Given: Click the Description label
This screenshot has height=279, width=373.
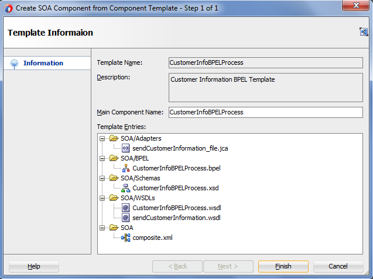Looking at the screenshot, I should pos(113,77).
